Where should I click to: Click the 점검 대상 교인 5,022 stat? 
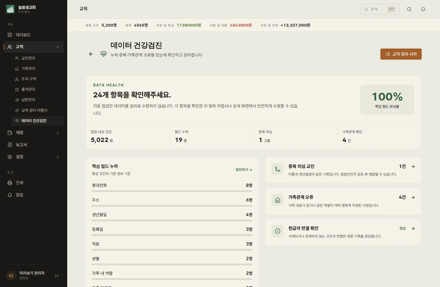[128, 137]
